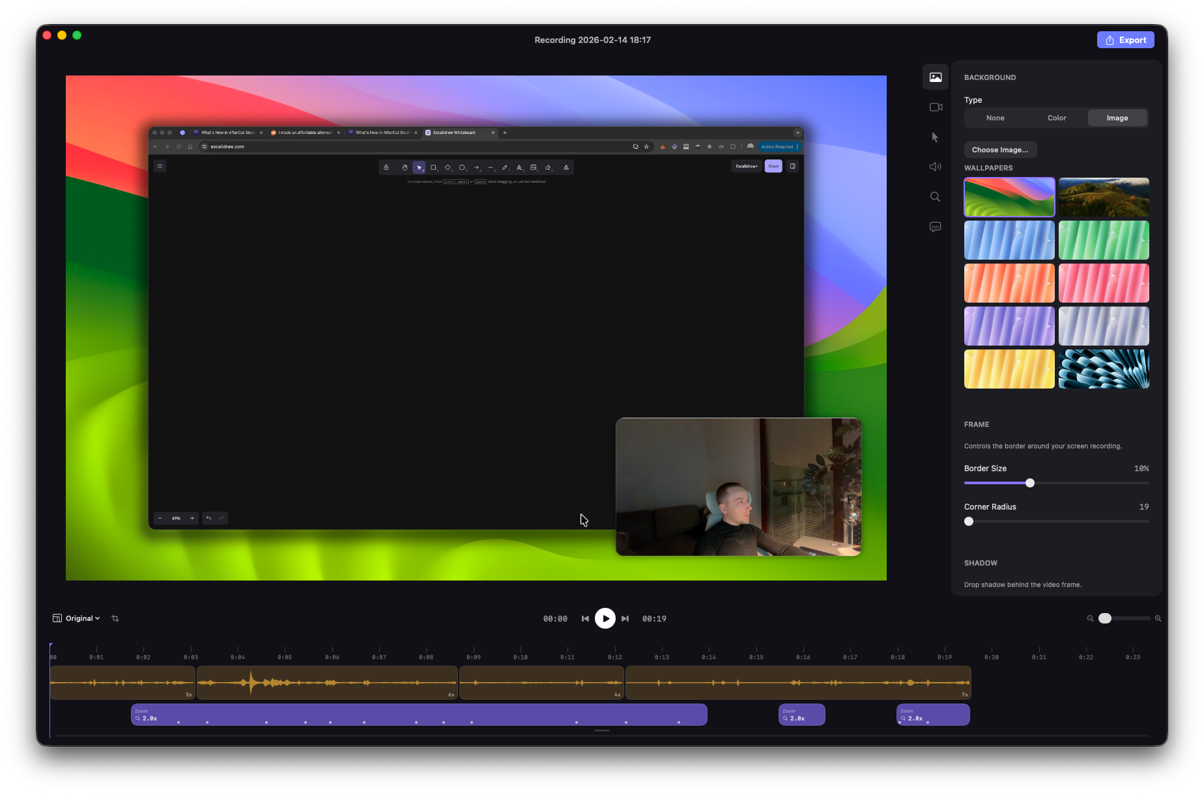Open the Zoom settings magnifier icon
Screen dimensions: 1204x794
(935, 197)
